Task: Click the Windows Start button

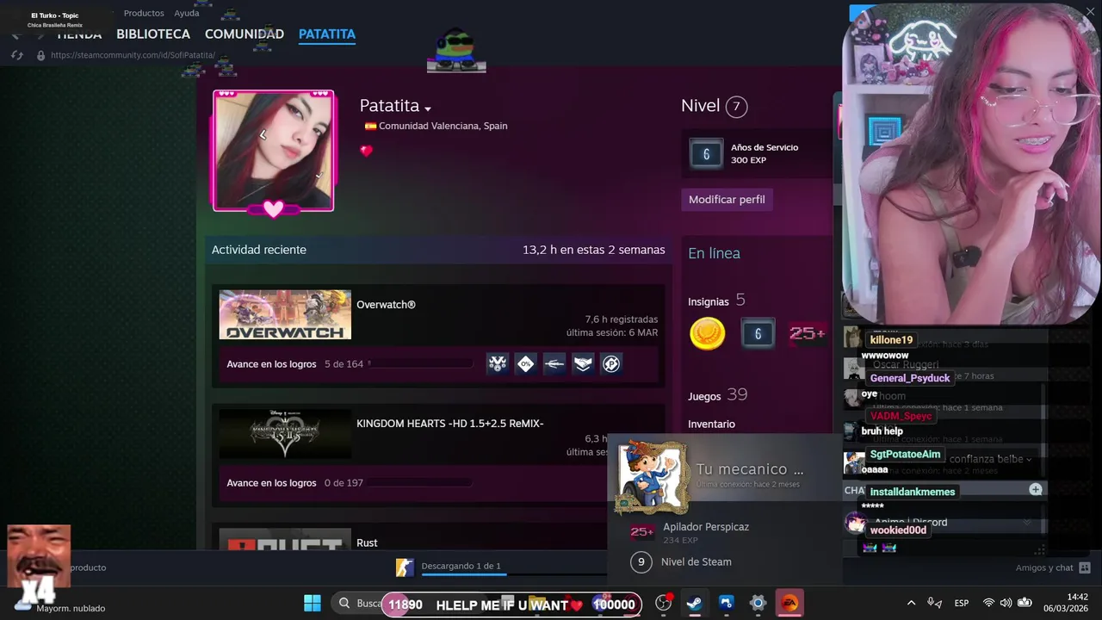Action: (312, 603)
